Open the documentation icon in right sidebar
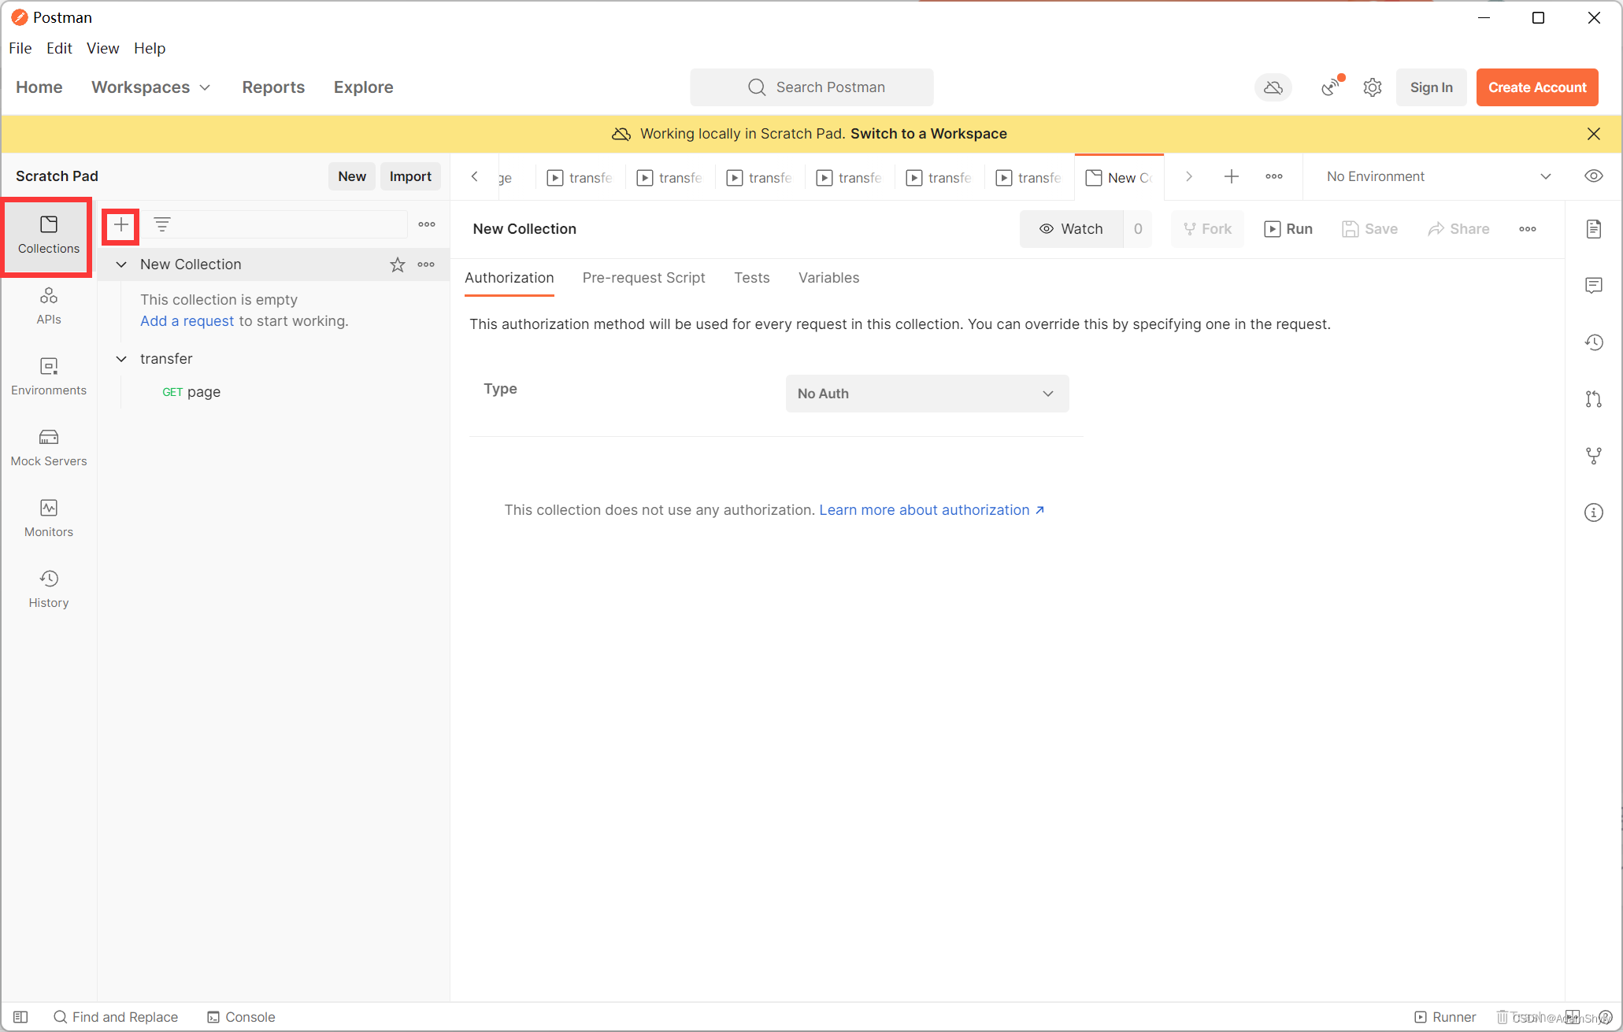 click(x=1593, y=229)
